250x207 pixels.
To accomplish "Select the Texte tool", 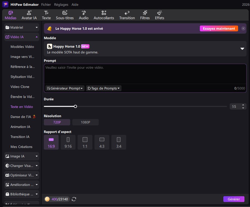I will pyautogui.click(x=46, y=15).
